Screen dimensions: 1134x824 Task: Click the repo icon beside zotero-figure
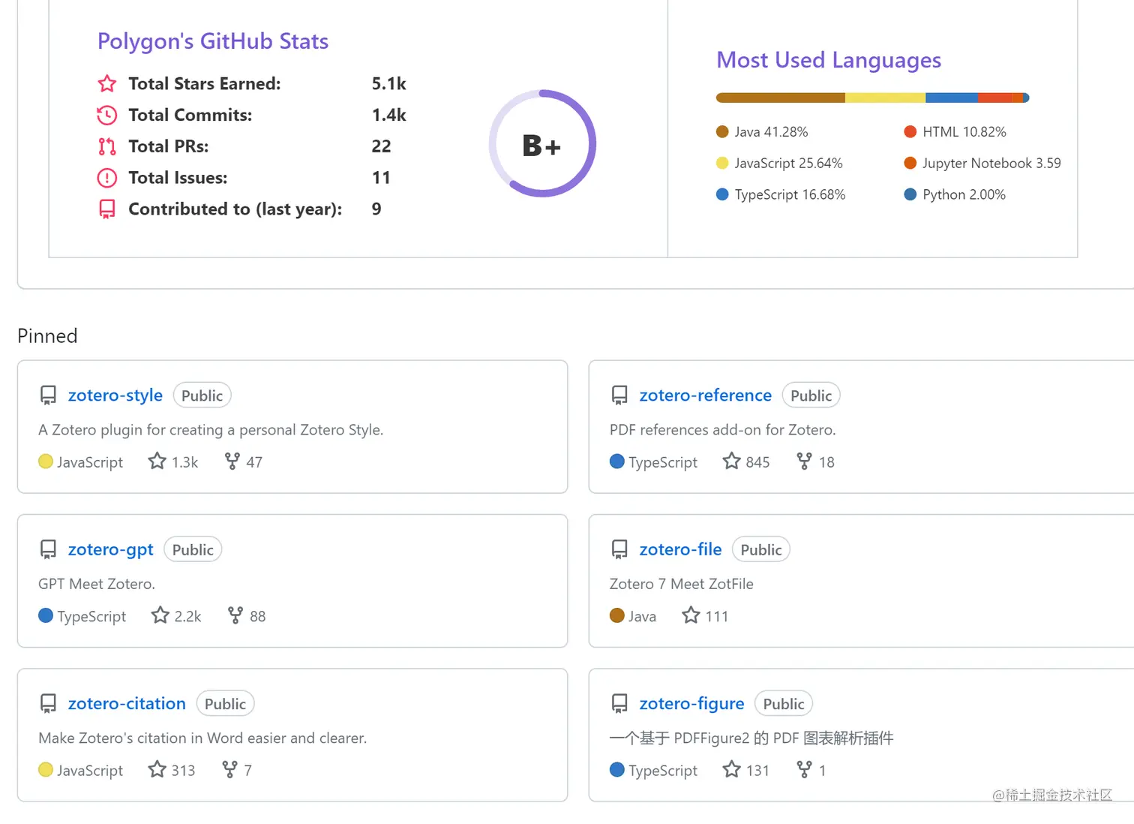tap(619, 704)
